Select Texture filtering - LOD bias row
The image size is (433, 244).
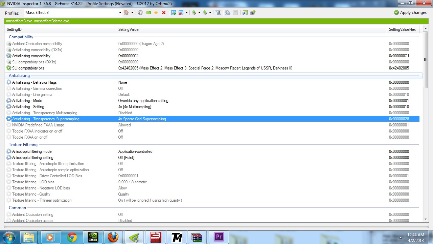(x=212, y=182)
